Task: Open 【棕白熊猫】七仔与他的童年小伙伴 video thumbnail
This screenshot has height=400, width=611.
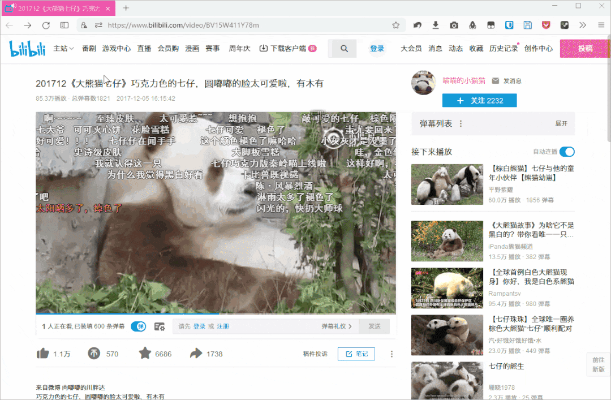Action: click(x=447, y=184)
